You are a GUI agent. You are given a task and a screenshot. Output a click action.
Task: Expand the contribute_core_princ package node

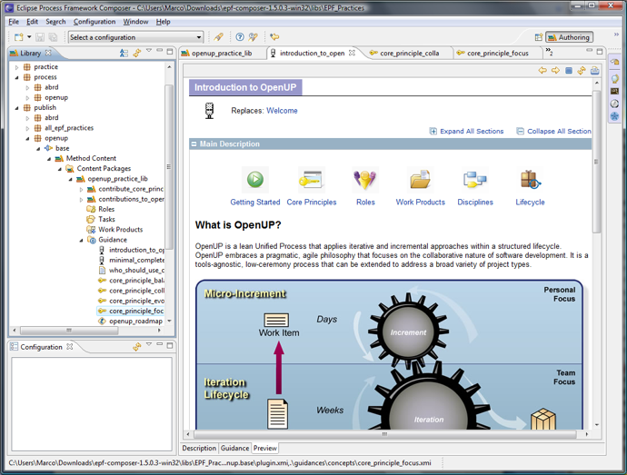point(82,189)
